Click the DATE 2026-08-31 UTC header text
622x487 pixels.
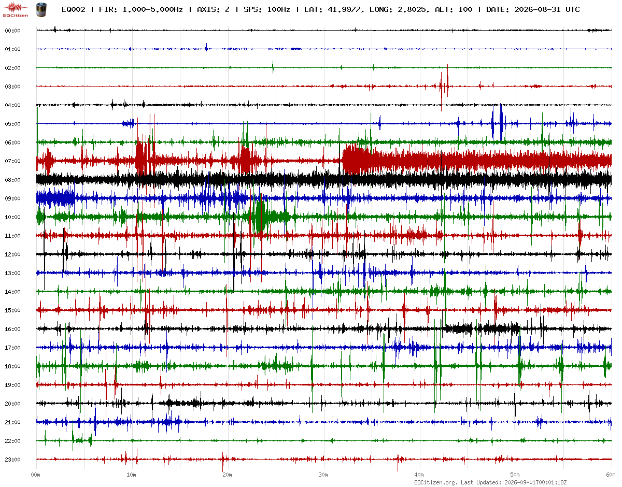pos(533,9)
